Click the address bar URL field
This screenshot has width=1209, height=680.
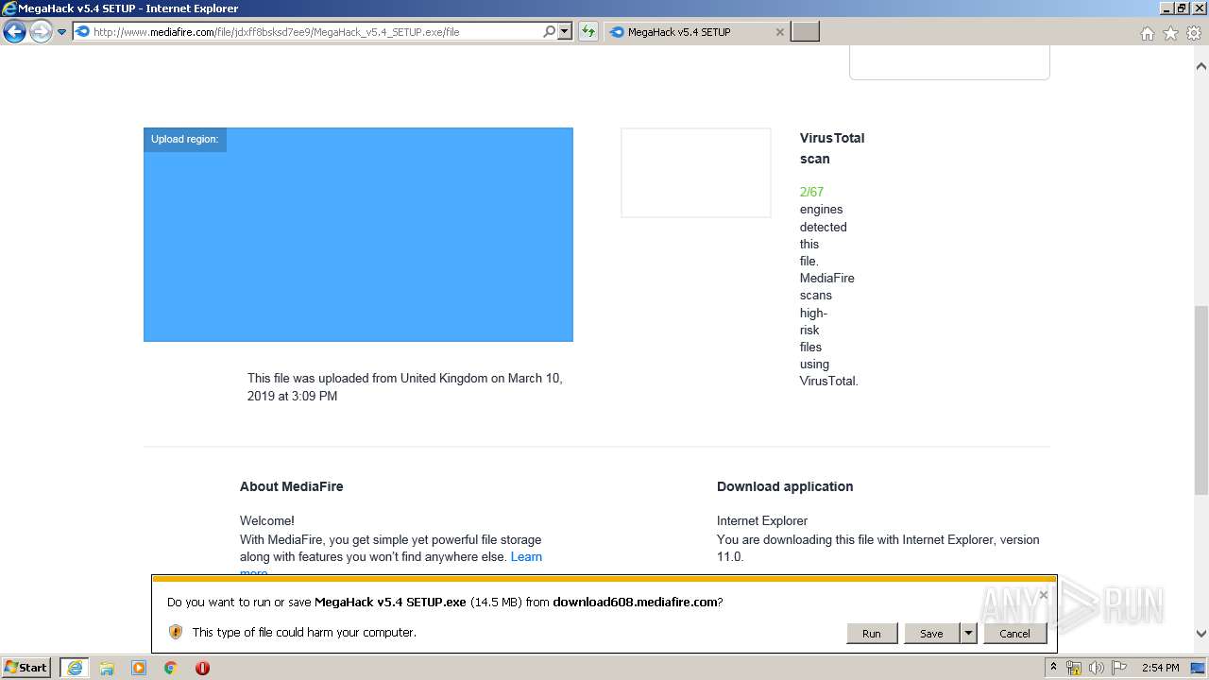pos(307,32)
